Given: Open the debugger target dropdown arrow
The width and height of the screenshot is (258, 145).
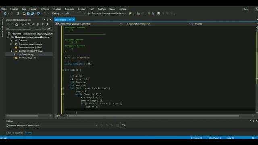Looking at the screenshot, I should (125, 14).
